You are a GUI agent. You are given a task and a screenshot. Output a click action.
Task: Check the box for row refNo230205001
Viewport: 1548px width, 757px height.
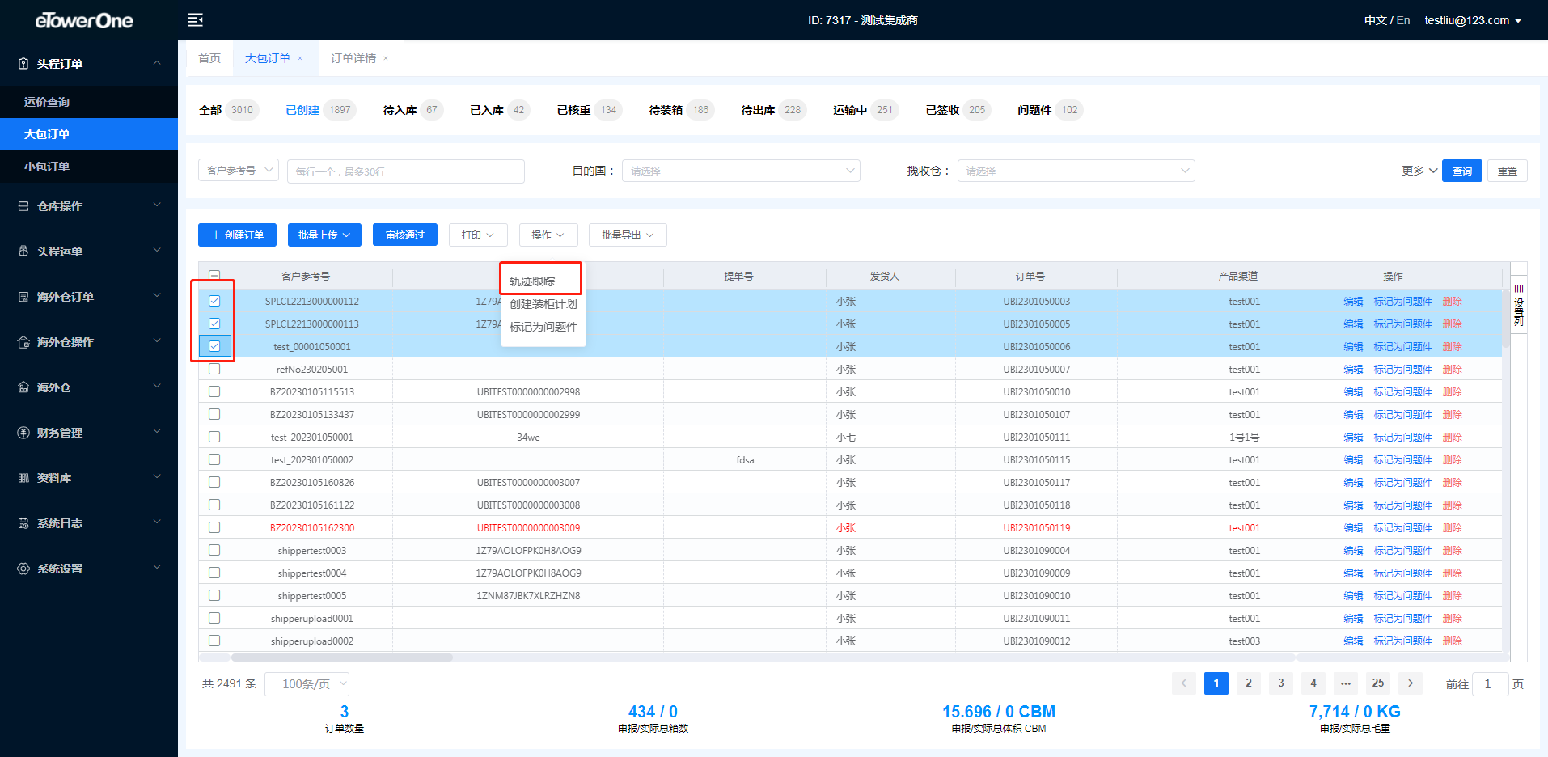coord(214,369)
